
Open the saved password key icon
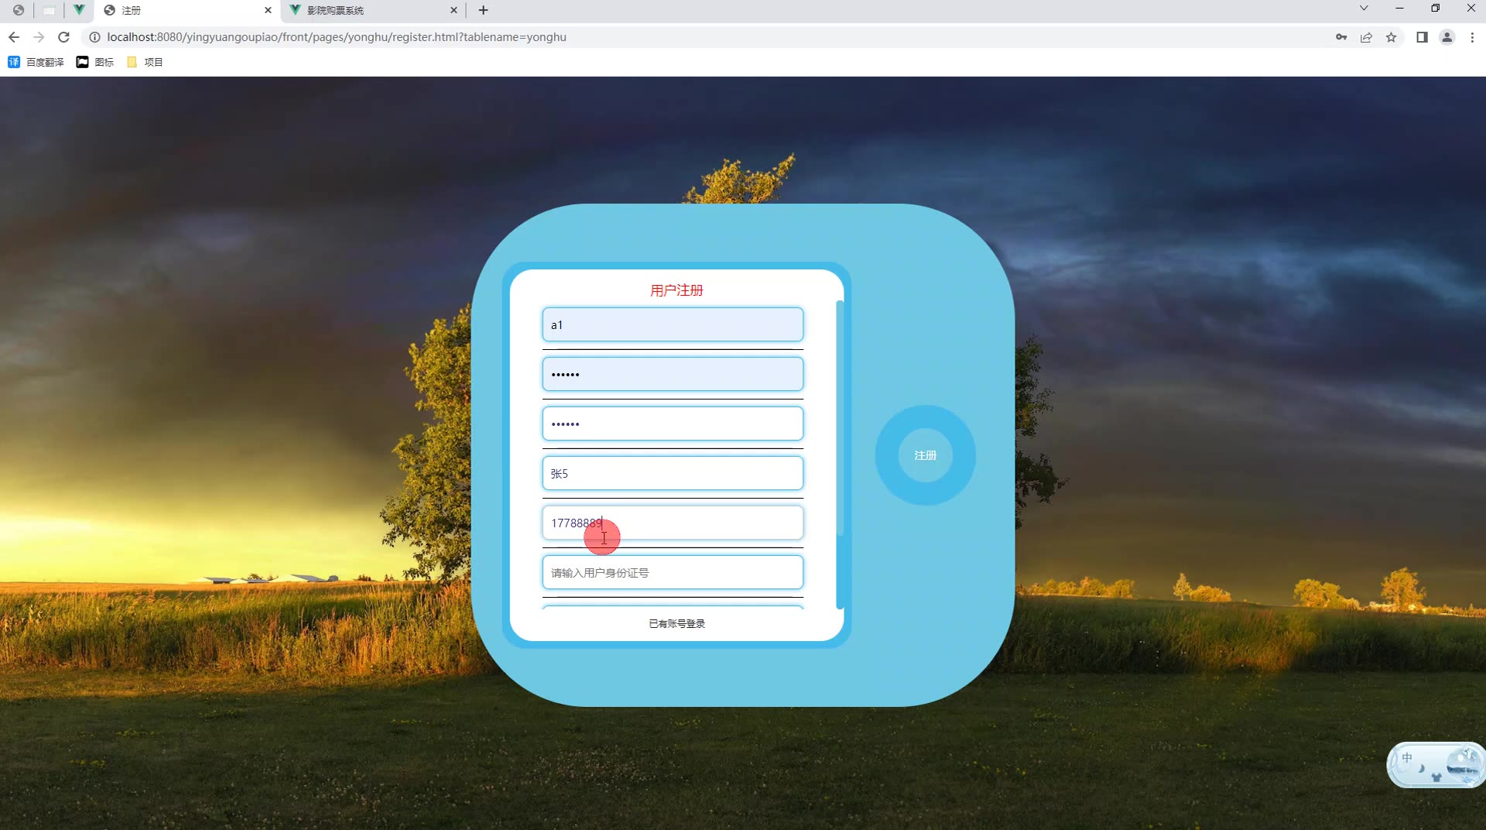click(1341, 37)
